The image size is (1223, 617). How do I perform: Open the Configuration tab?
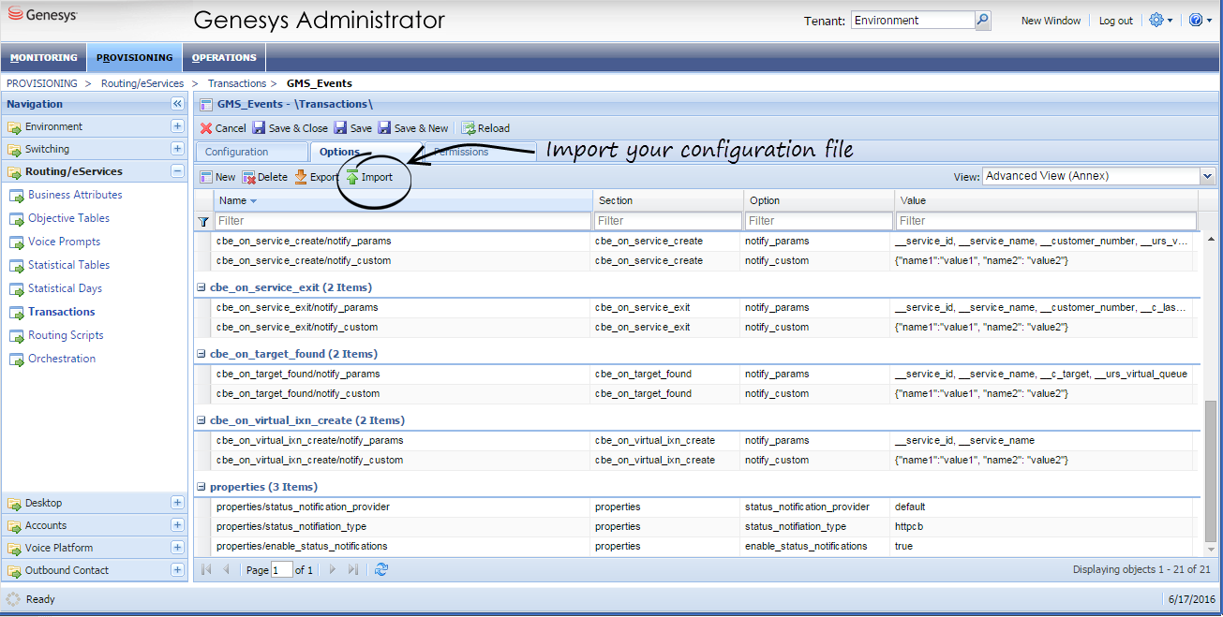(251, 152)
